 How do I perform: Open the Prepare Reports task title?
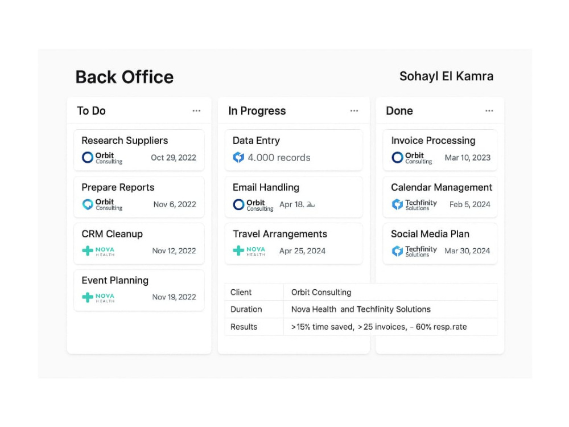[118, 187]
